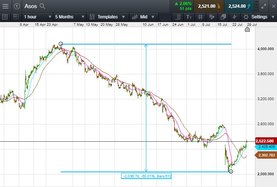The height and width of the screenshot is (187, 277).
Task: Select the drawing tools pencil-grid icon
Action: (211, 17)
